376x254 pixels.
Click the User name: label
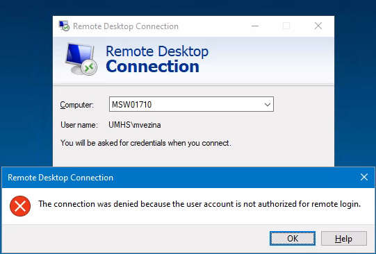pyautogui.click(x=79, y=125)
